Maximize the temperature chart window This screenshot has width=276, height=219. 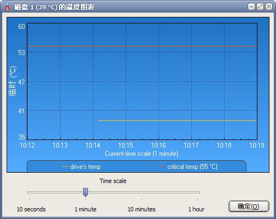click(260, 7)
